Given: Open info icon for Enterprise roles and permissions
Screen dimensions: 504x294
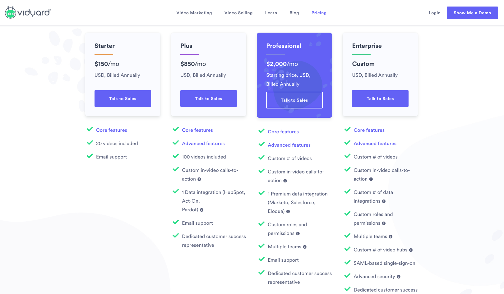Looking at the screenshot, I should pyautogui.click(x=384, y=223).
